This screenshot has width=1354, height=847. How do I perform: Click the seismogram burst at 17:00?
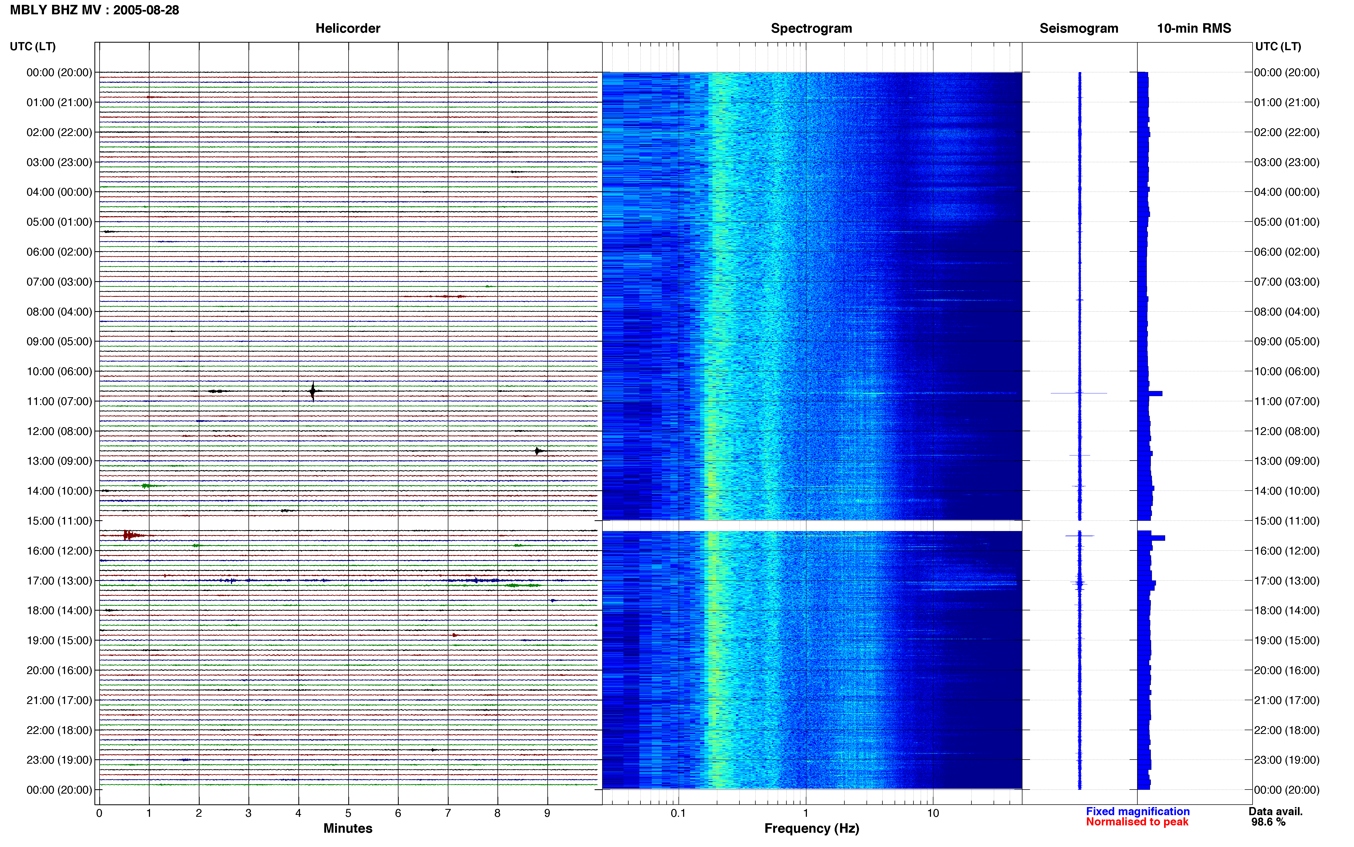(1079, 584)
